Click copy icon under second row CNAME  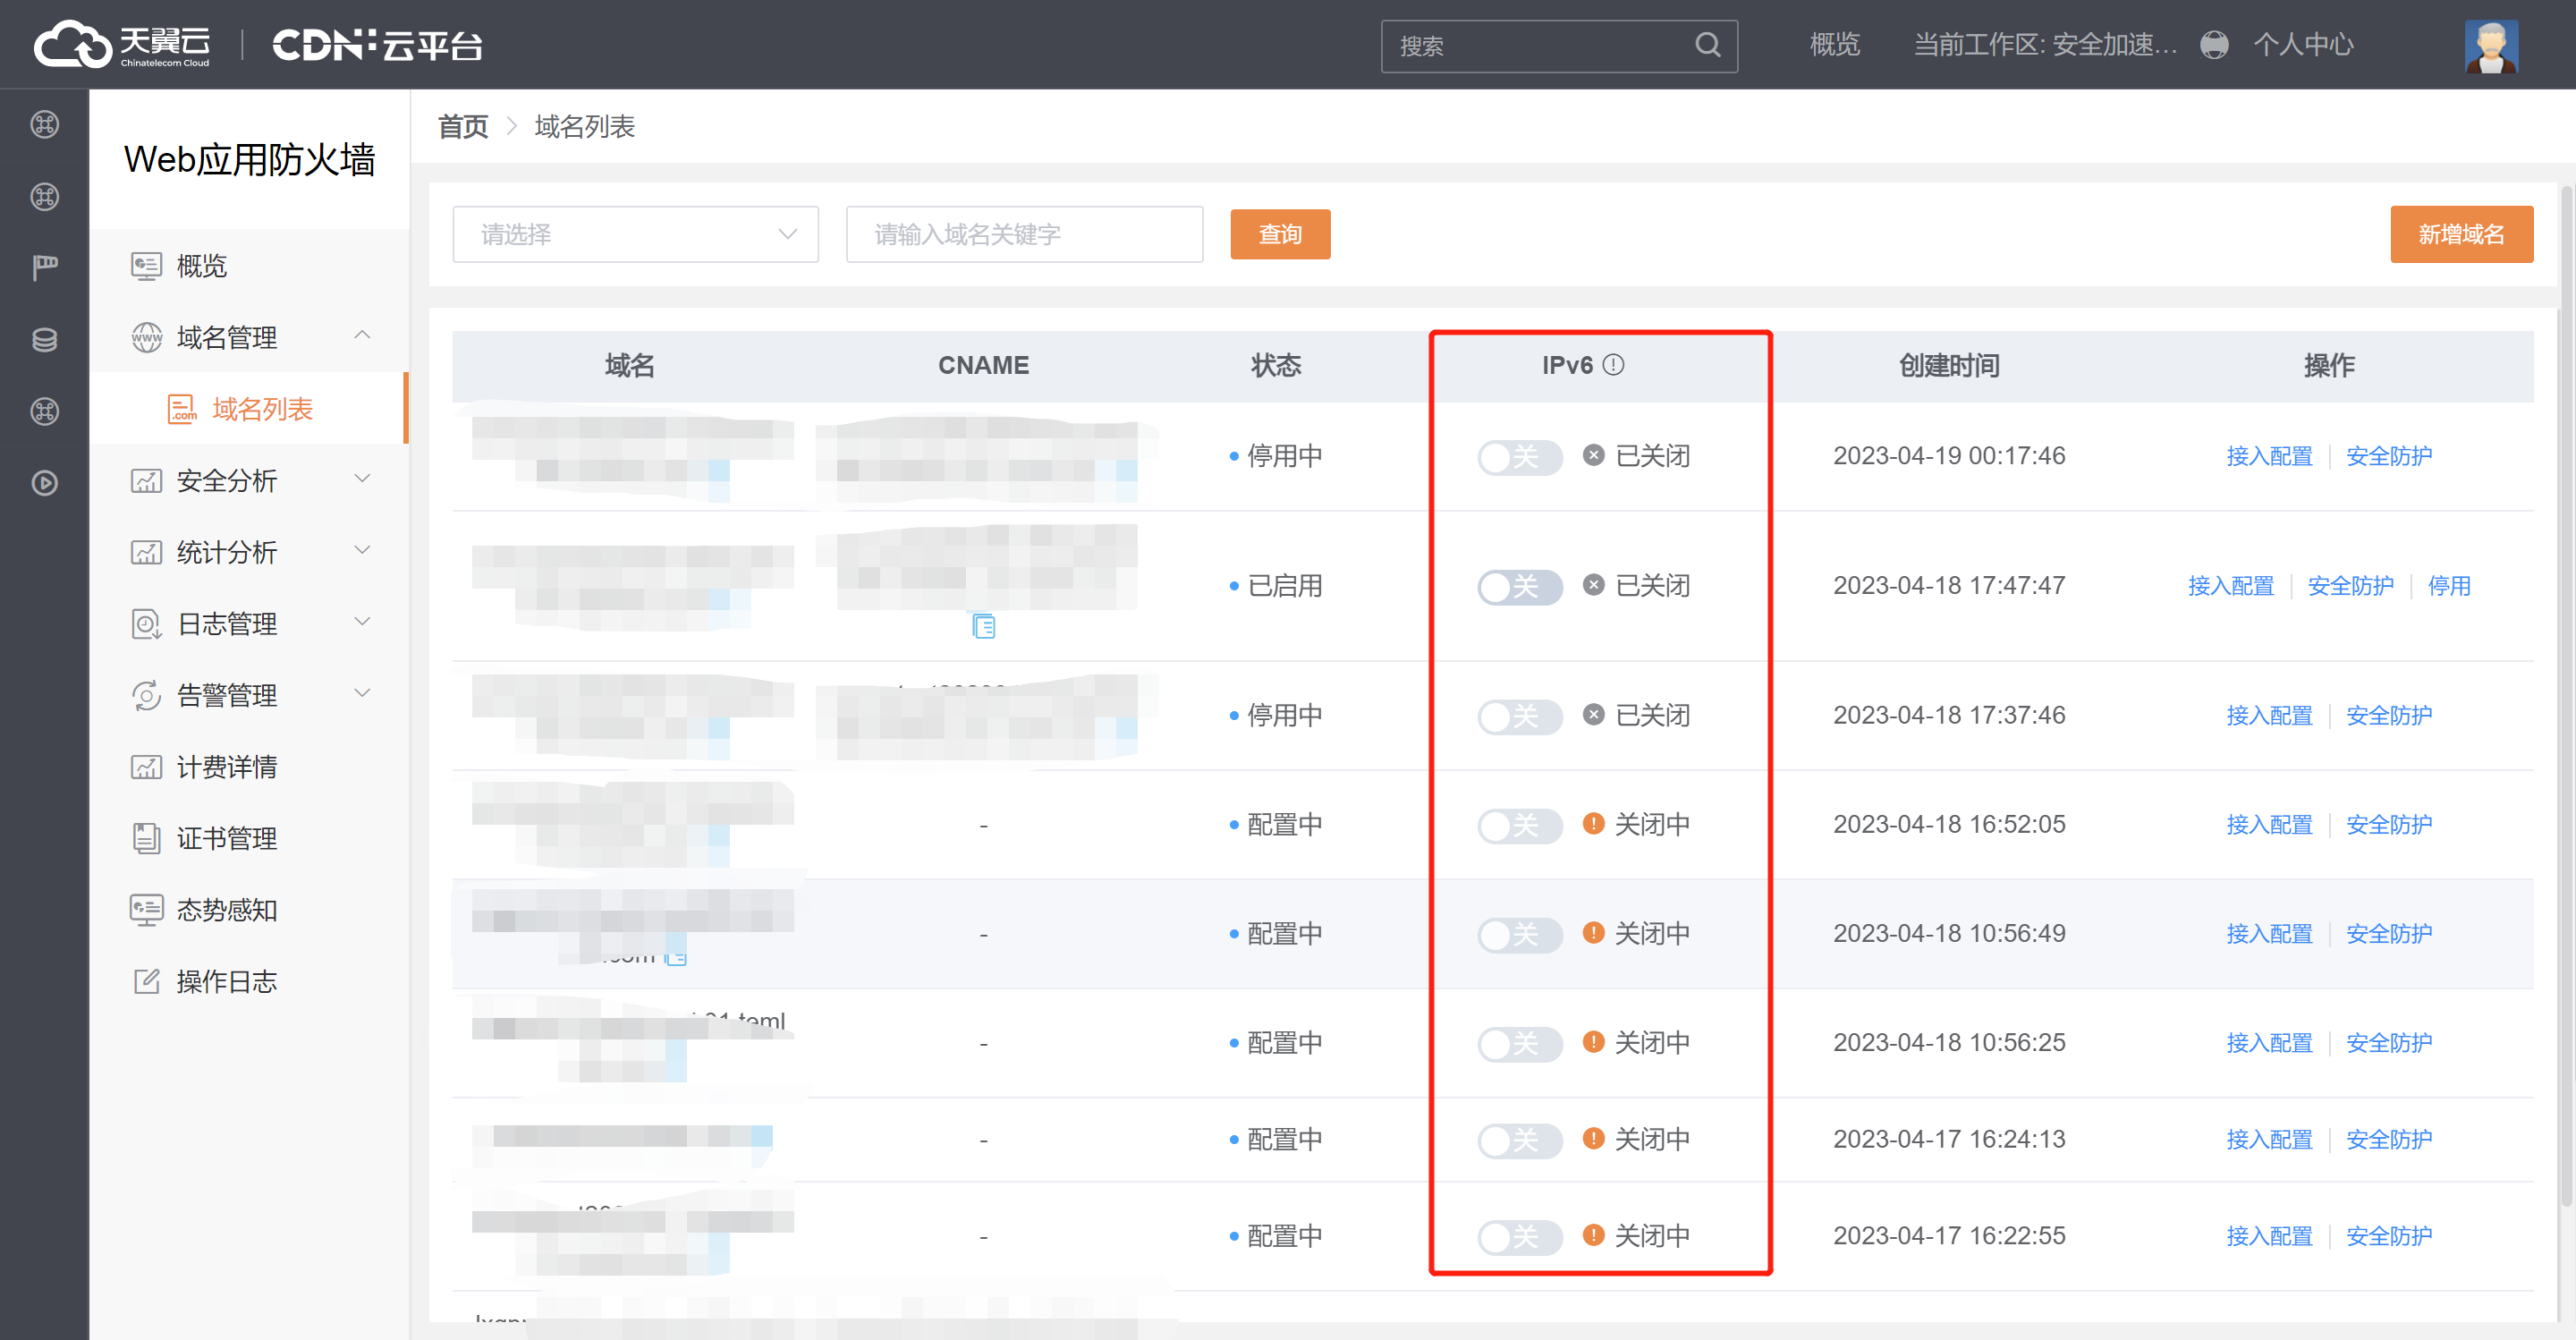[984, 626]
